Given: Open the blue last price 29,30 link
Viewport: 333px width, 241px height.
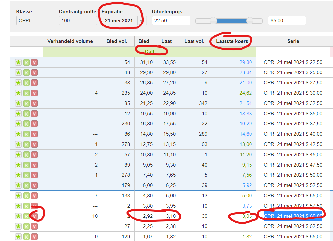Looking at the screenshot, I should coord(246,62).
